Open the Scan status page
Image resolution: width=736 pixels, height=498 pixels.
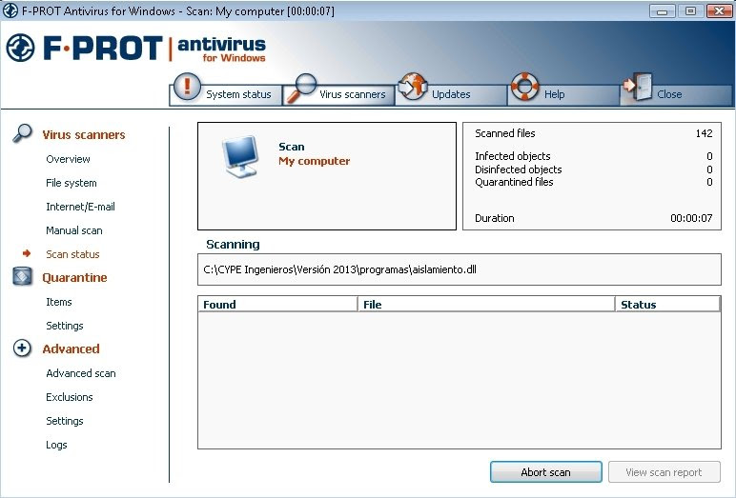pyautogui.click(x=72, y=254)
